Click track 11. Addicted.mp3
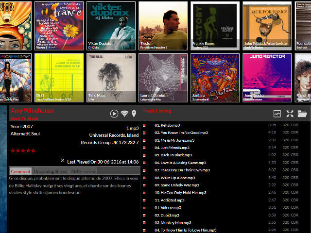311x233 pixels. pos(170,200)
